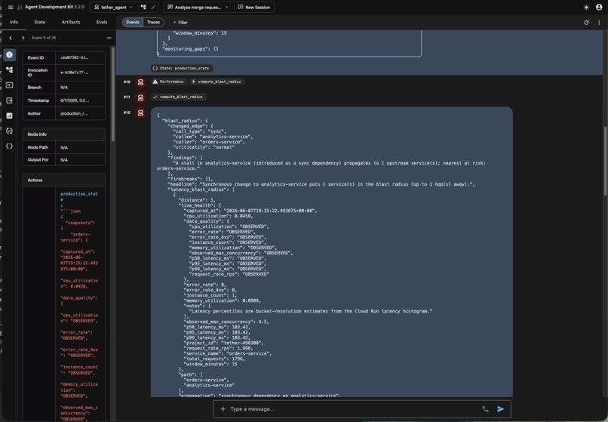
Task: Select the chart metrics sidebar icon
Action: (x=9, y=116)
